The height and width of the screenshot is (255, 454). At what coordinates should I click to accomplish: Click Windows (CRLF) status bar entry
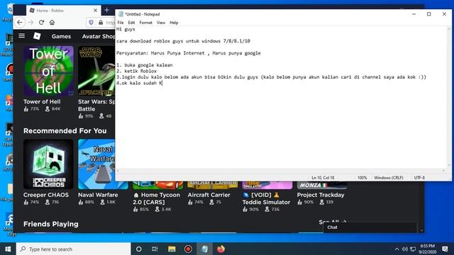click(388, 178)
